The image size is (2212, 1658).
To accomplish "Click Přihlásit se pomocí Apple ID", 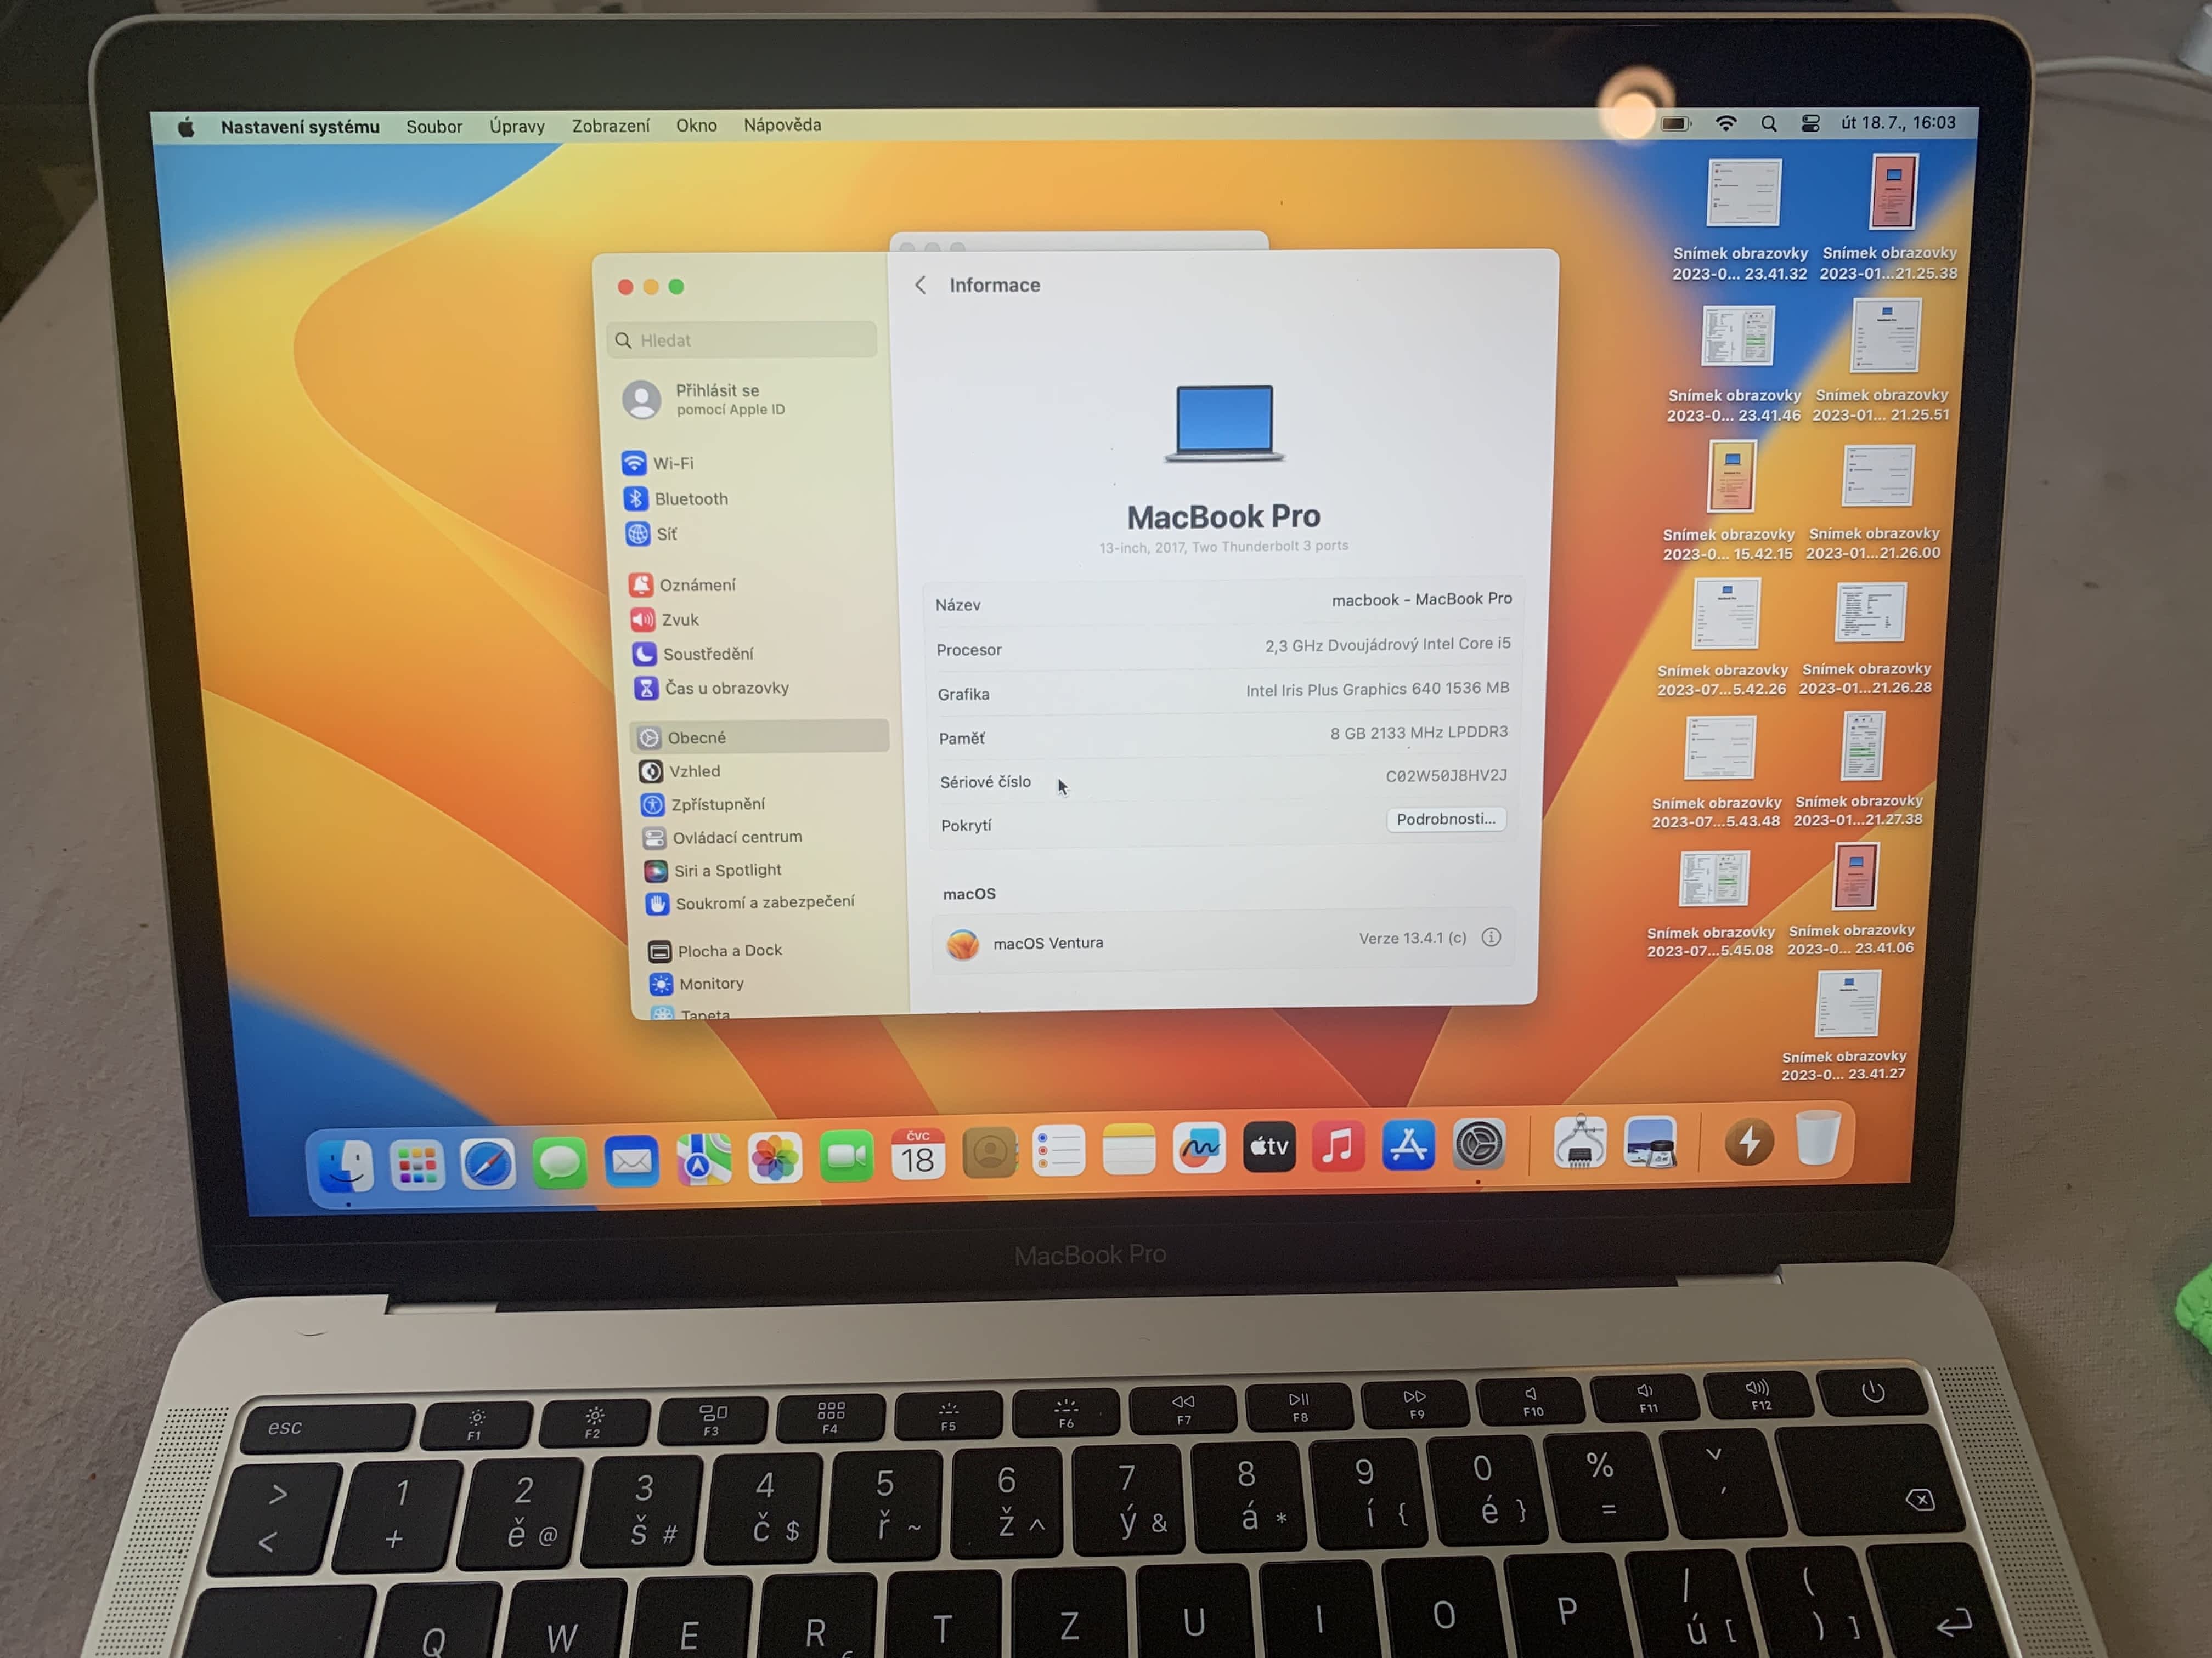I will 716,399.
